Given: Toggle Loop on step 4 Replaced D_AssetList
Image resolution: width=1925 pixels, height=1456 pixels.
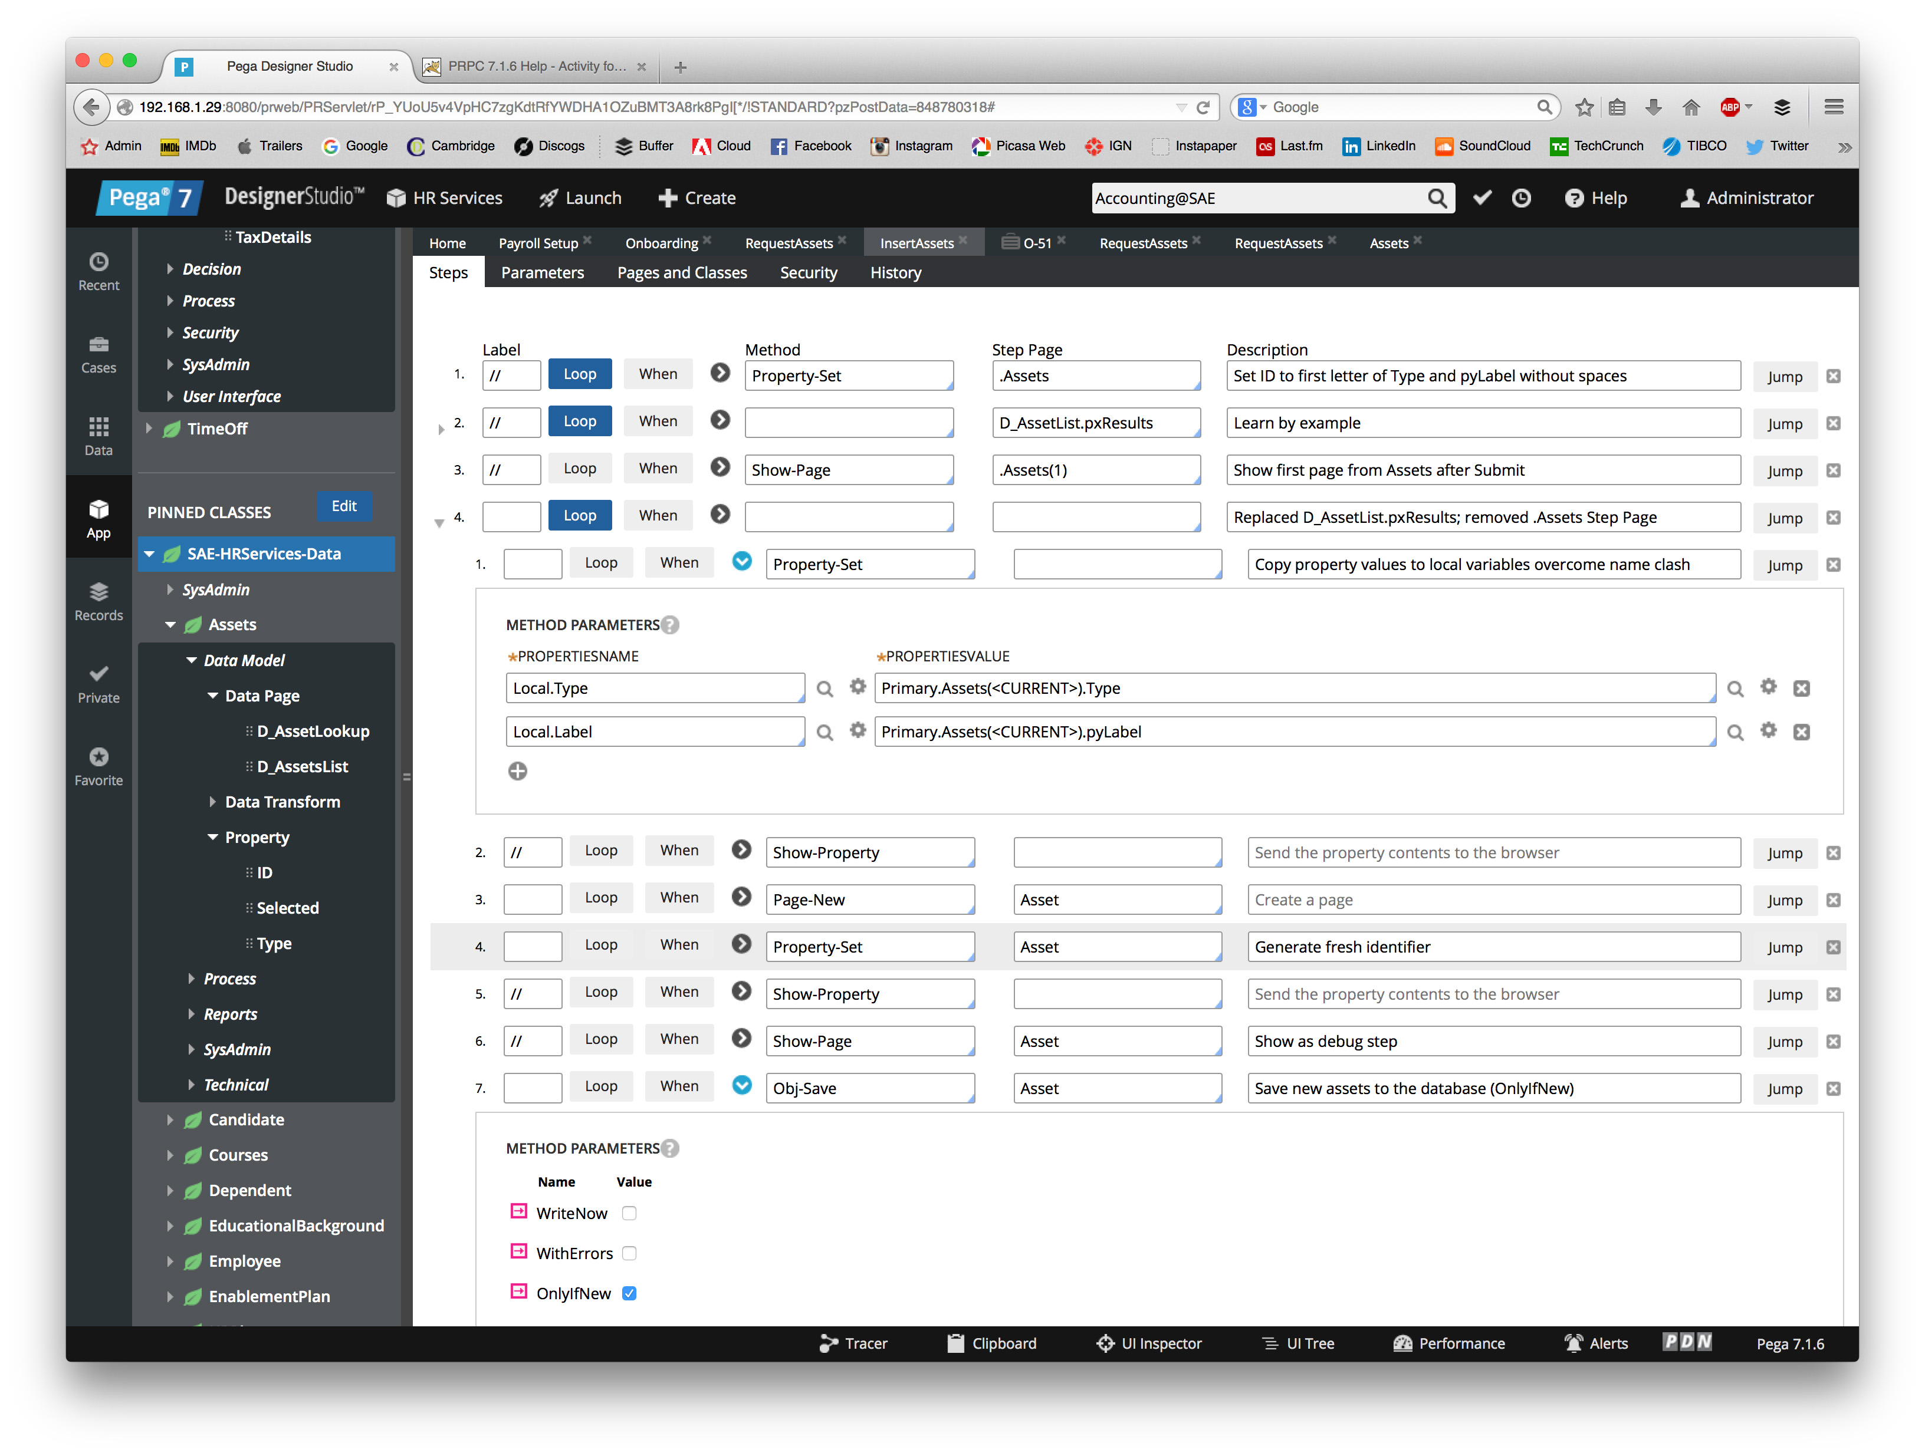Looking at the screenshot, I should 580,516.
